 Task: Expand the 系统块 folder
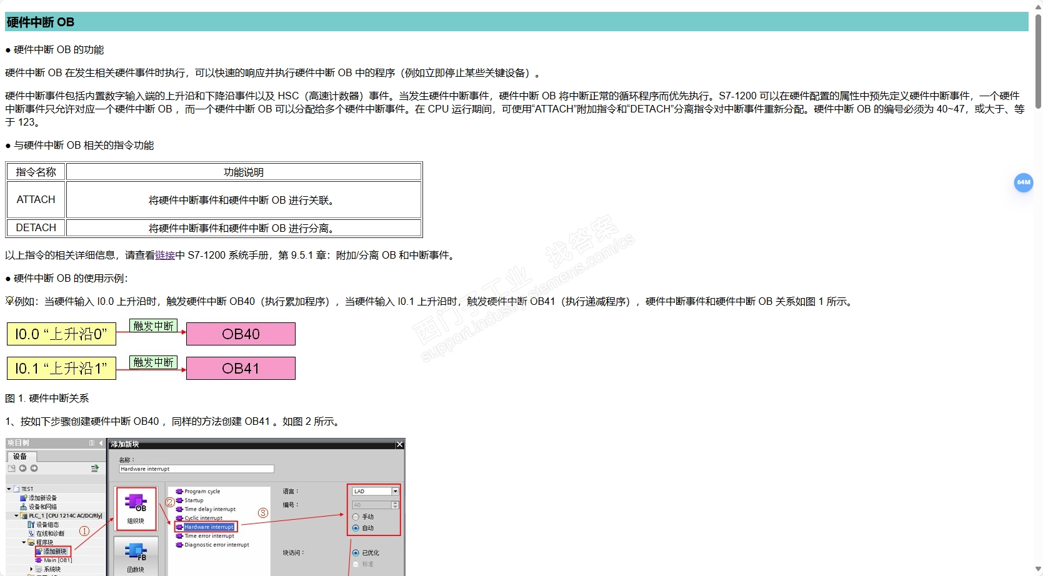[32, 569]
